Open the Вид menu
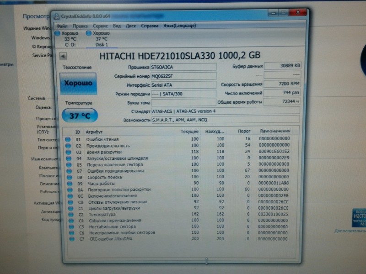The height and width of the screenshot is (274, 366). [117, 26]
